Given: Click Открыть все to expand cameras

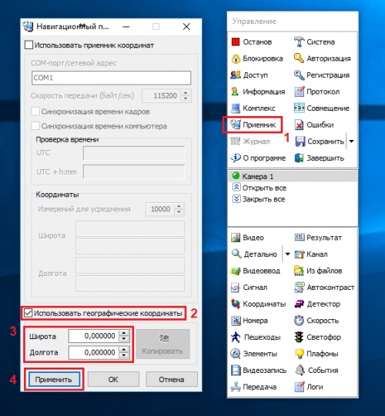Looking at the screenshot, I should [x=259, y=188].
